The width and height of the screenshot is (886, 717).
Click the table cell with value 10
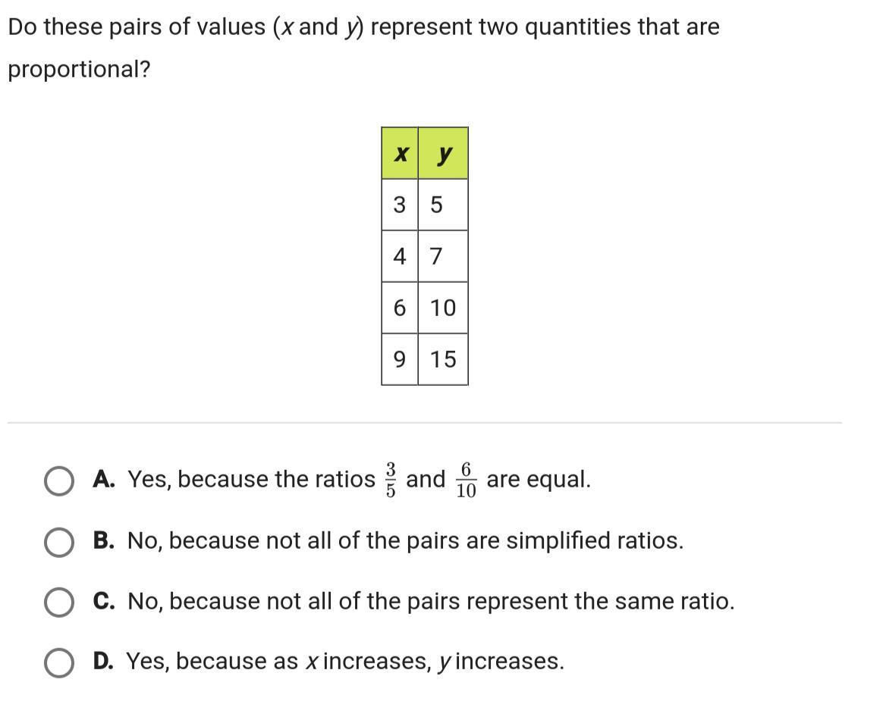click(x=443, y=308)
